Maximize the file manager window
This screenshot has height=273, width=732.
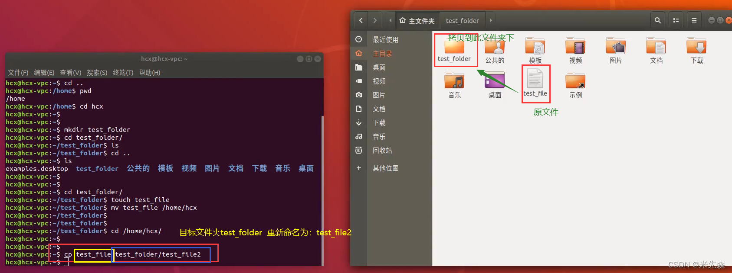pos(720,20)
